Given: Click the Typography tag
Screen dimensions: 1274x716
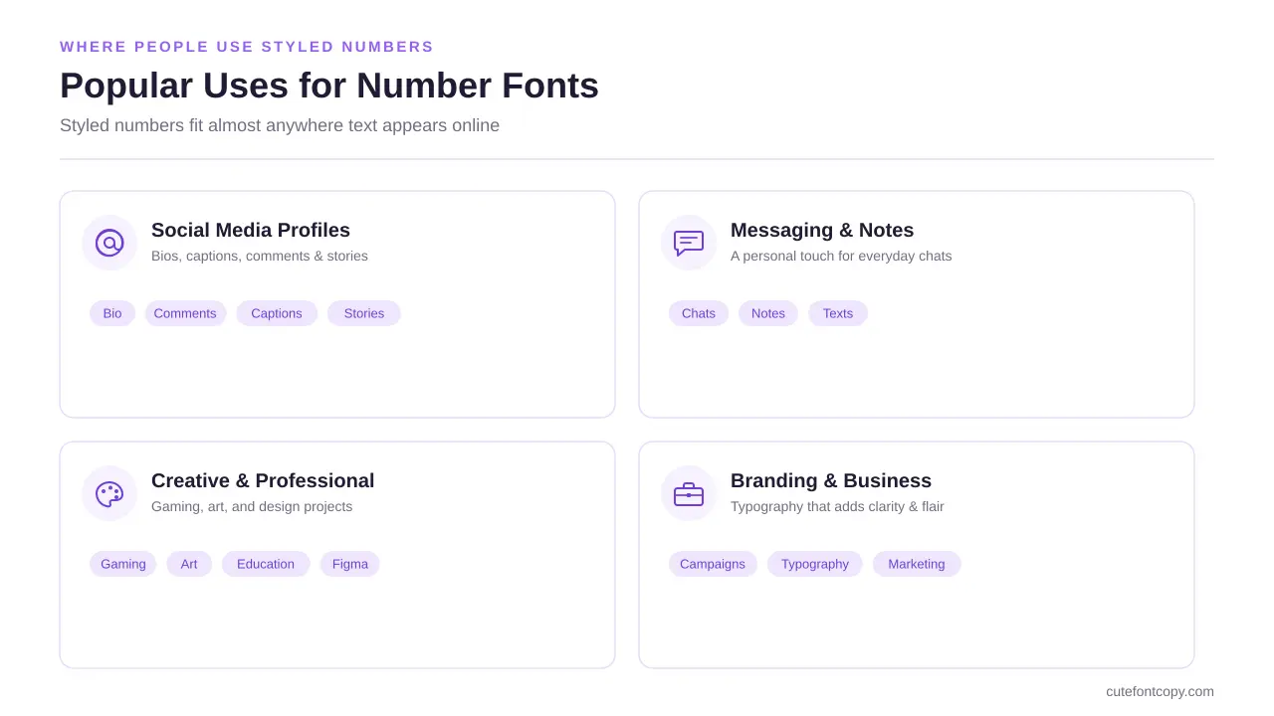Looking at the screenshot, I should [815, 564].
